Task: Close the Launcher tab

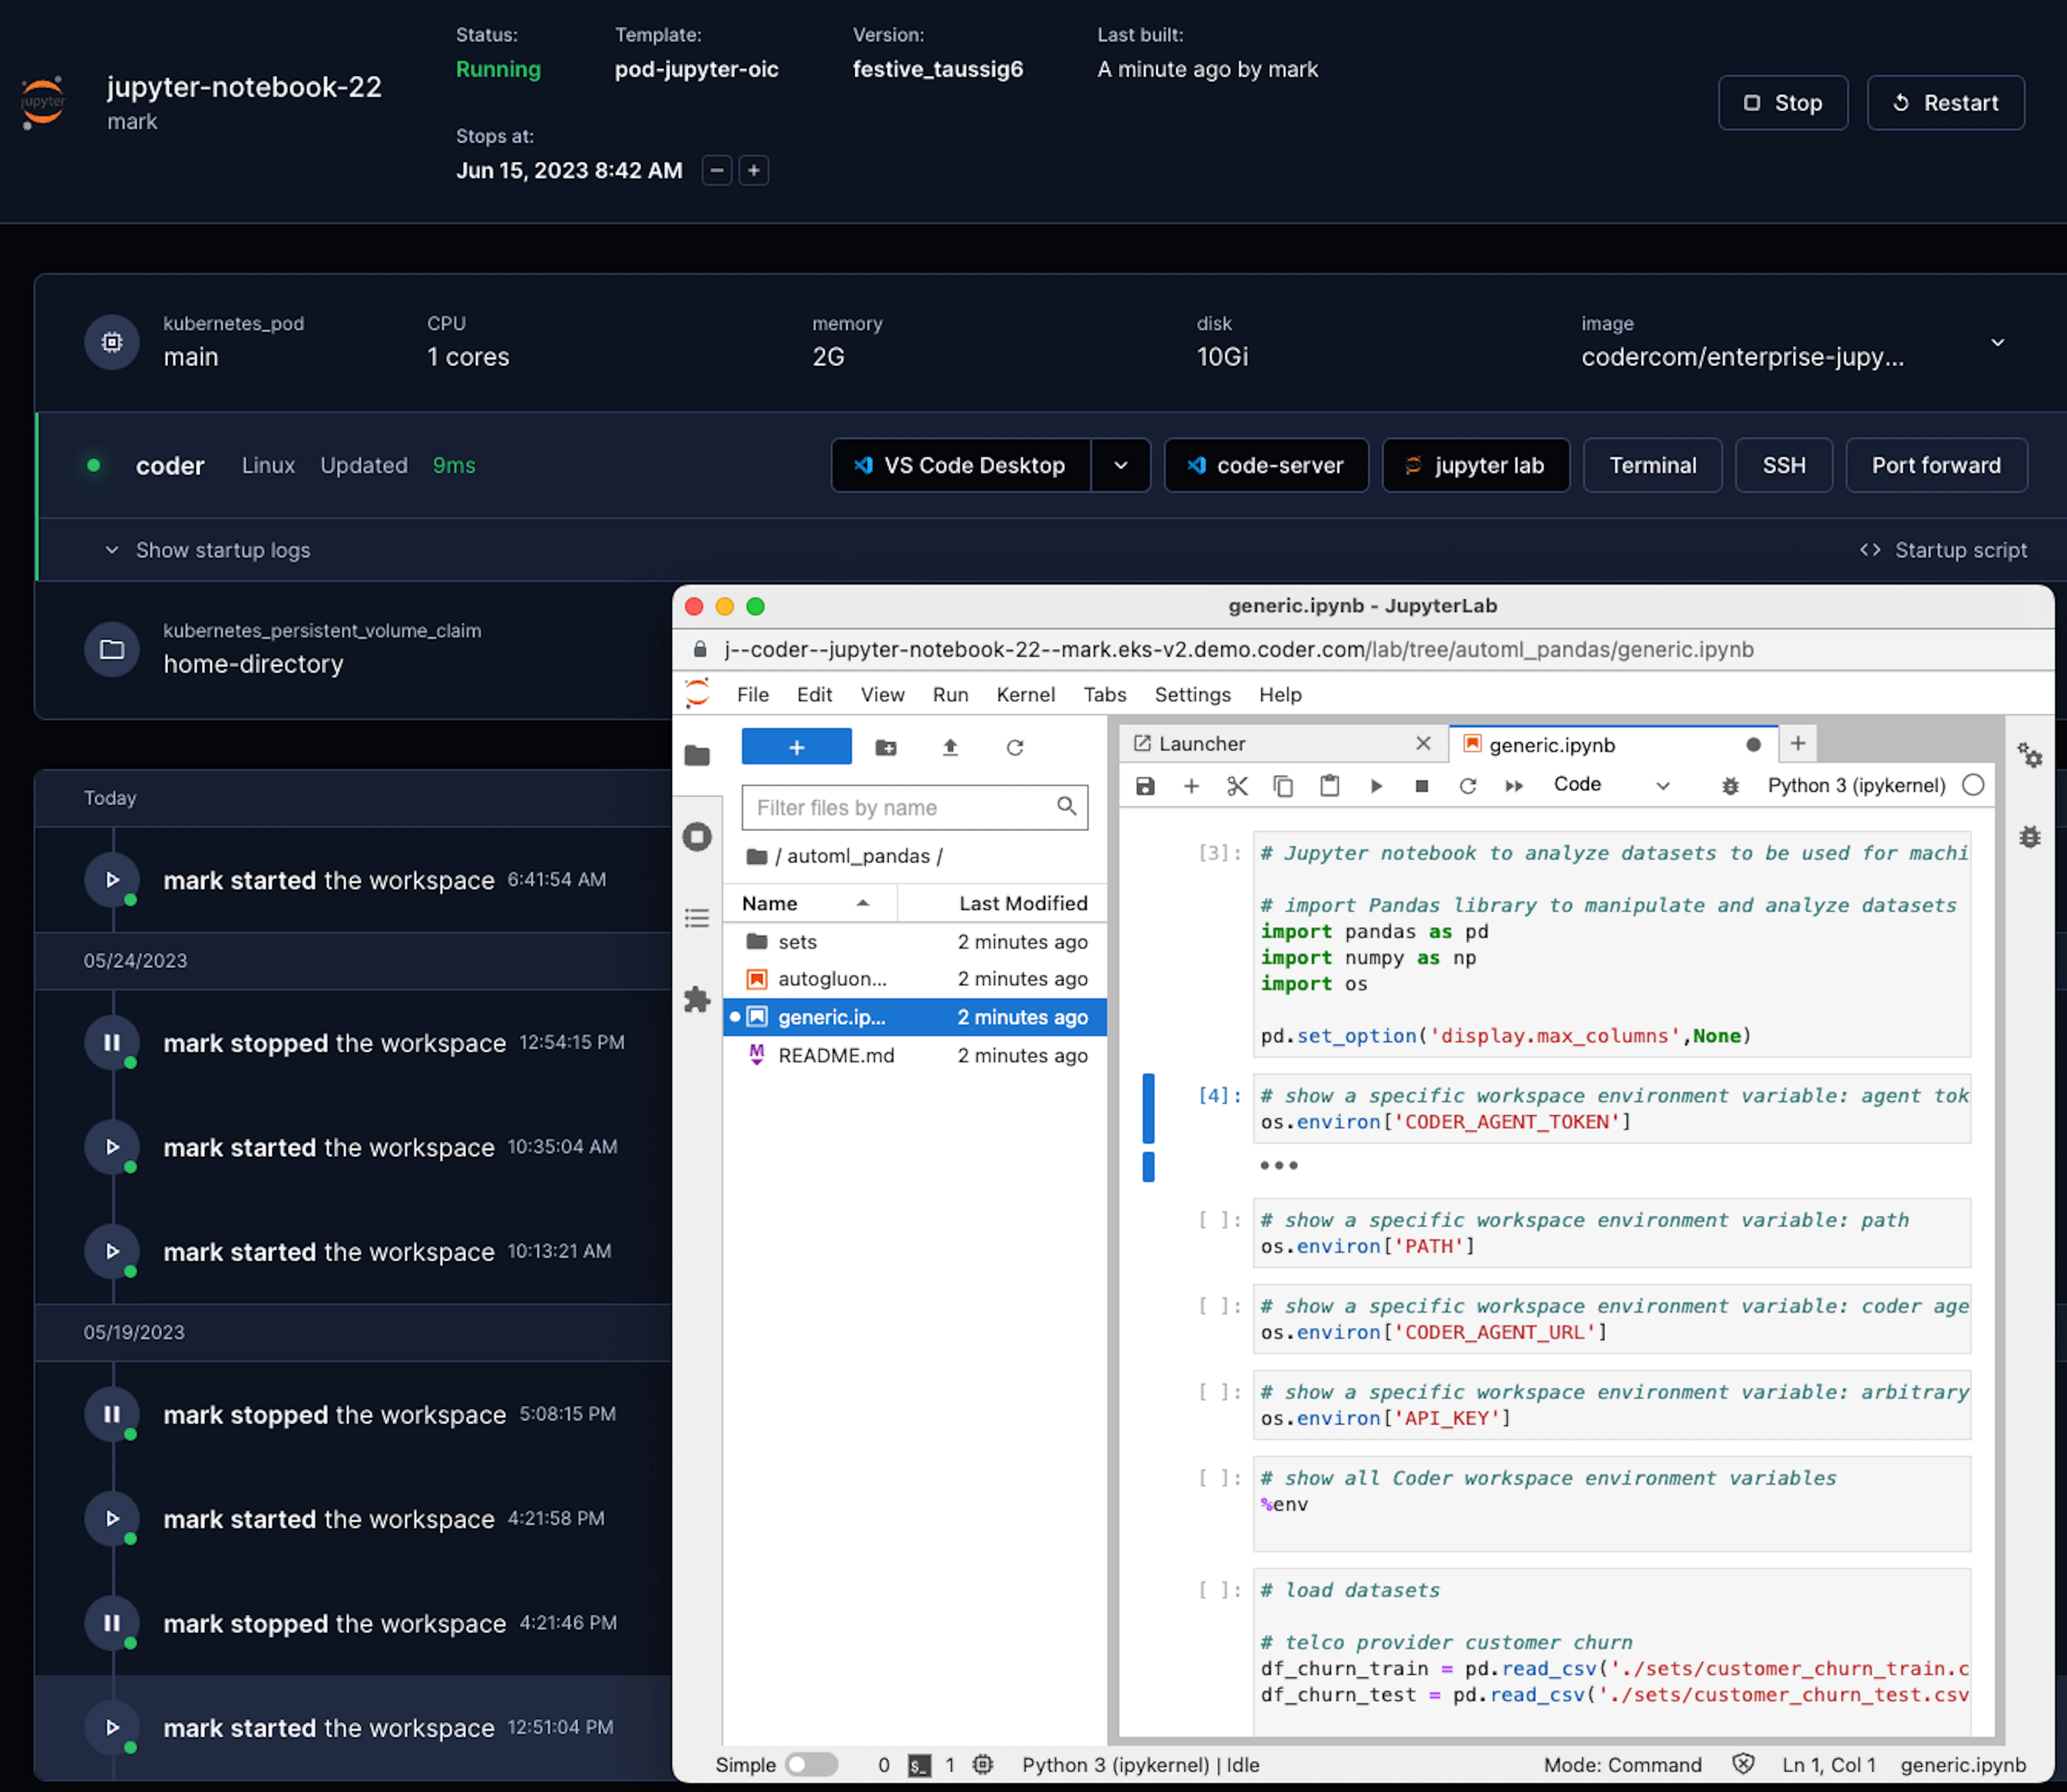Action: tap(1423, 743)
